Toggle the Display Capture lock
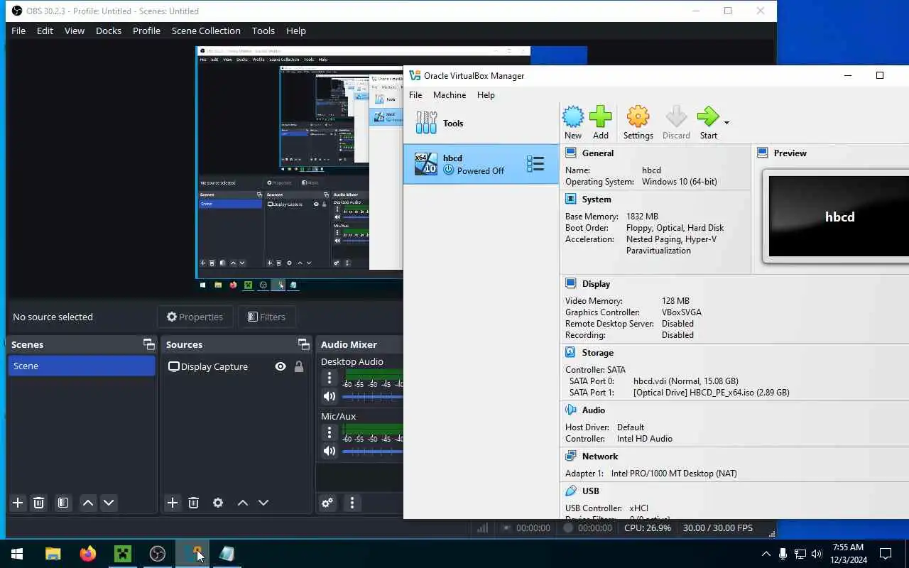 point(299,366)
